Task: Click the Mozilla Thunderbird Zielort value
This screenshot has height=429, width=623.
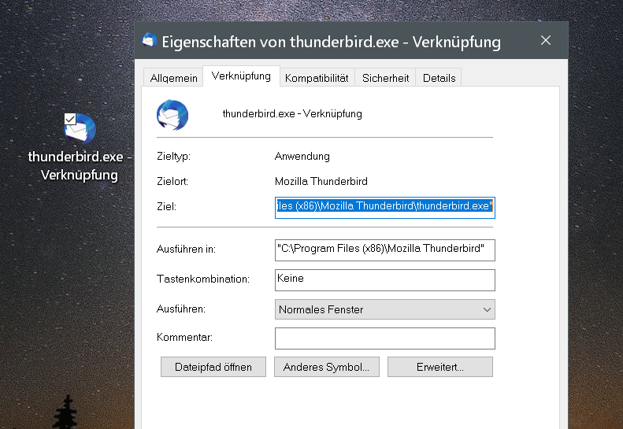Action: [321, 182]
